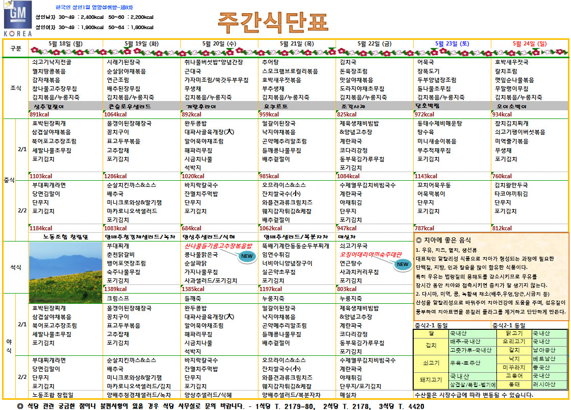Click the 쇠고기 origin label cell
The height and width of the screenshot is (410, 571).
[x=430, y=363]
